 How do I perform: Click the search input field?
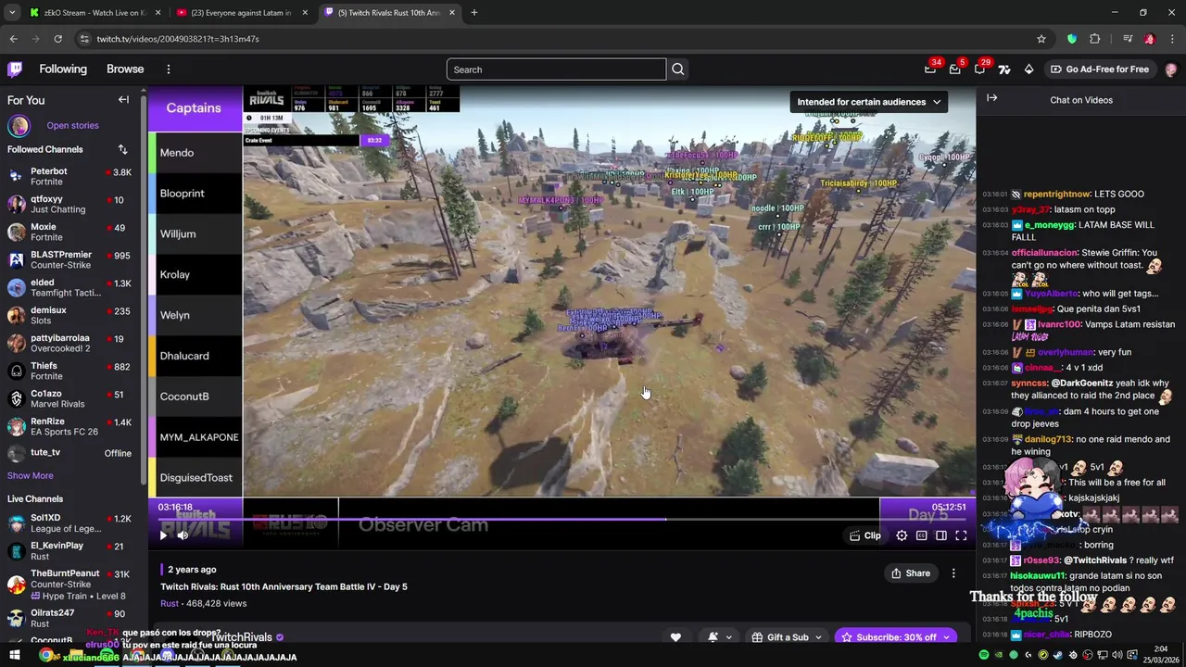click(556, 69)
